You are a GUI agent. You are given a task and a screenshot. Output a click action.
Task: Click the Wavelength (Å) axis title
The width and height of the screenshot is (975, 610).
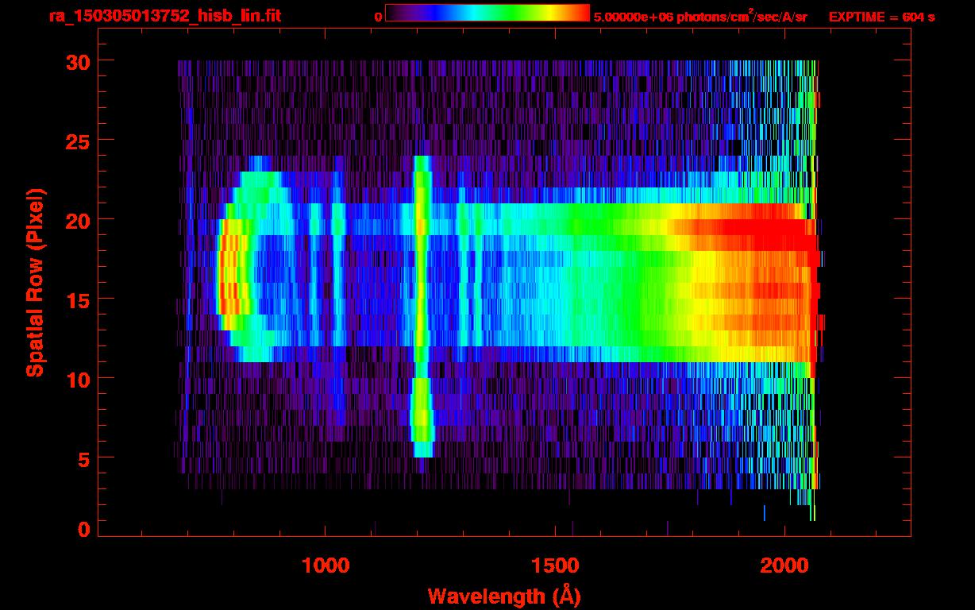[x=505, y=595]
